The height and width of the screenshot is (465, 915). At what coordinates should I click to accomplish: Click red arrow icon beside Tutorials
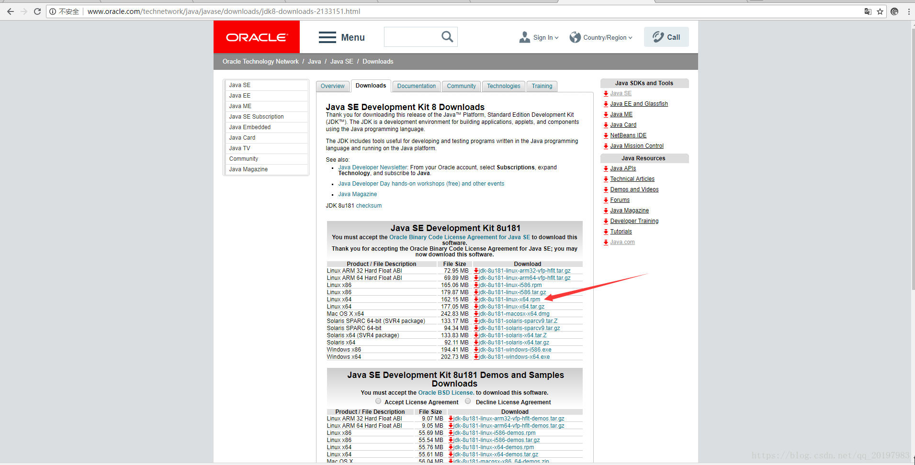point(606,232)
